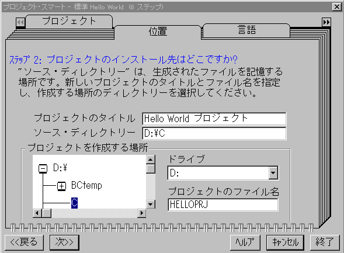The width and height of the screenshot is (344, 253).
Task: Click the tree horizontal scroll-right arrow
Action: [x=142, y=213]
